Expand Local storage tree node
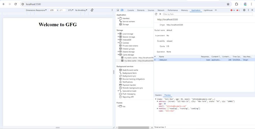This screenshot has width=255, height=129. pos(118,34)
